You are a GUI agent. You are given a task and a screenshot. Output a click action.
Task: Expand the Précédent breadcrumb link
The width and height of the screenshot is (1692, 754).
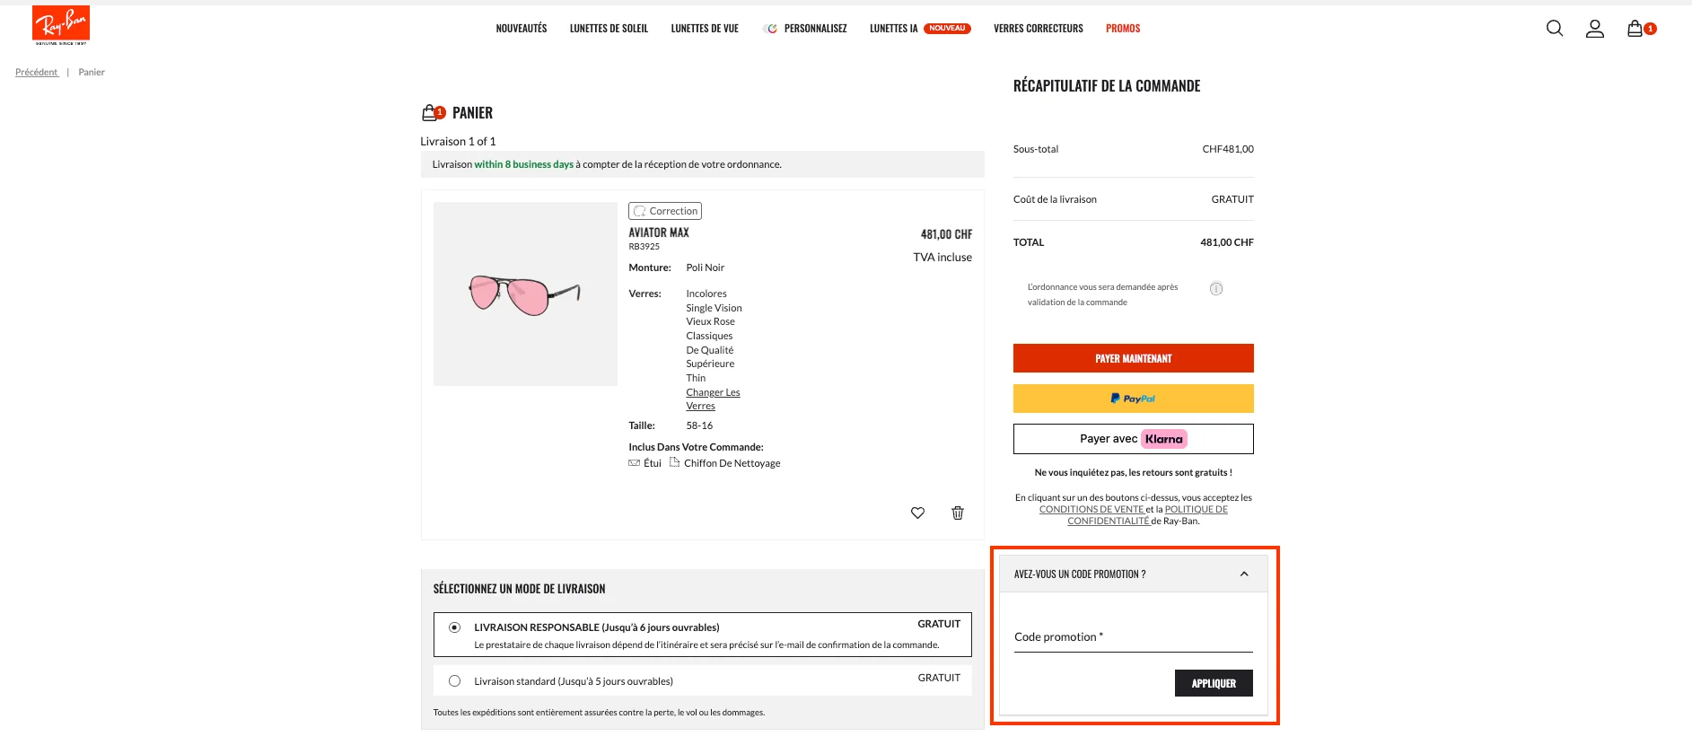click(x=36, y=71)
